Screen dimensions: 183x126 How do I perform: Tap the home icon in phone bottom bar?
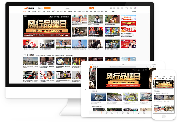pyautogui.click(x=156, y=112)
